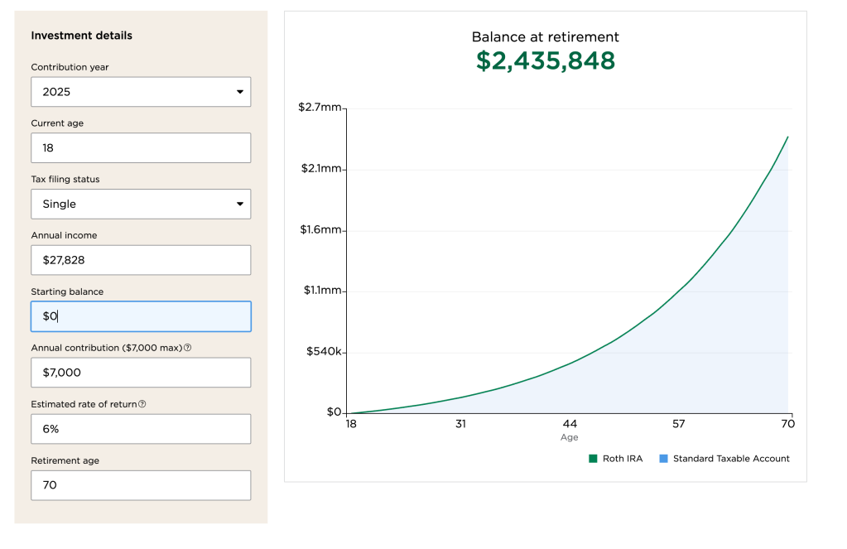Click the age 57 label on x-axis

[679, 424]
